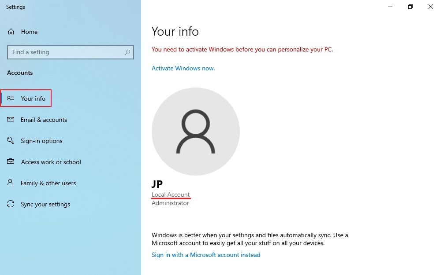Click the Activate Windows now link
440x275 pixels.
pyautogui.click(x=183, y=68)
